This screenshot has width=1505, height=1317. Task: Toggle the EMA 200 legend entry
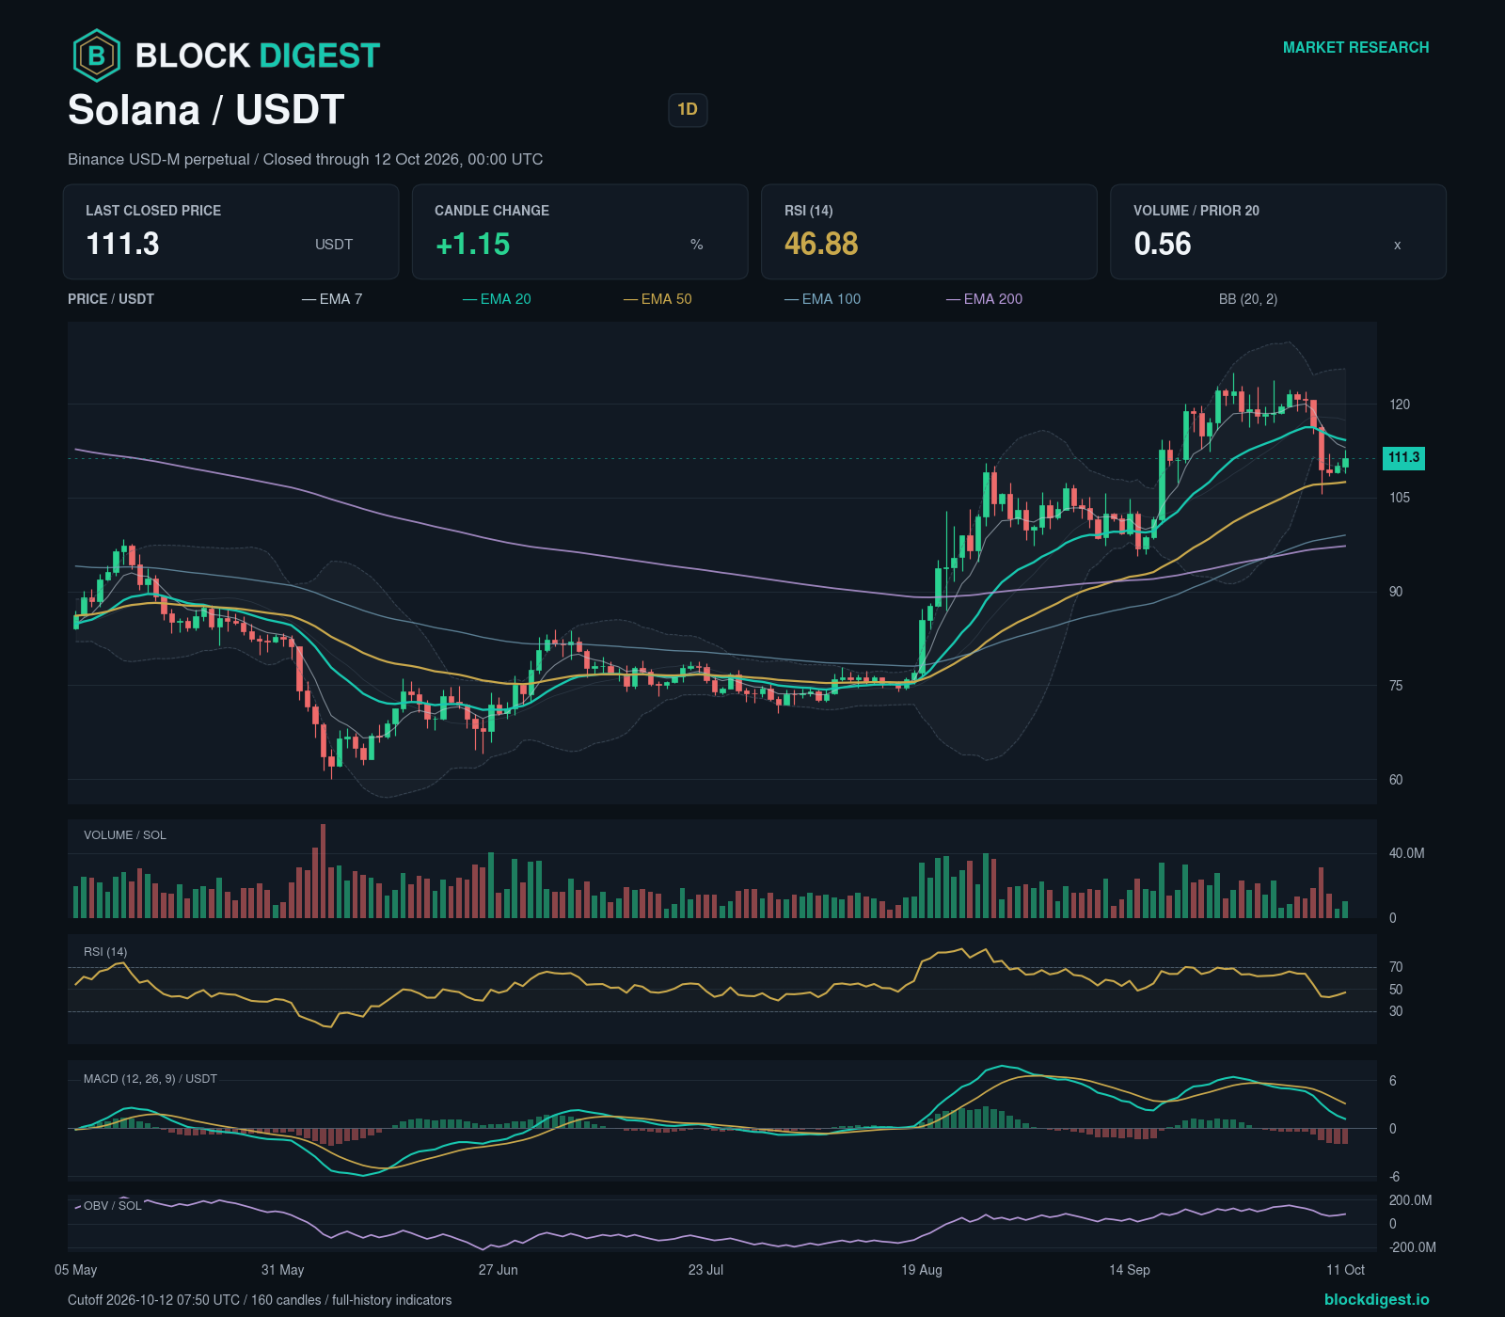(x=984, y=299)
